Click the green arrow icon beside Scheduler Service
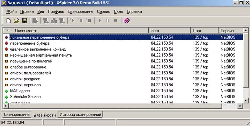The height and width of the screenshot is (126, 250). point(6,97)
